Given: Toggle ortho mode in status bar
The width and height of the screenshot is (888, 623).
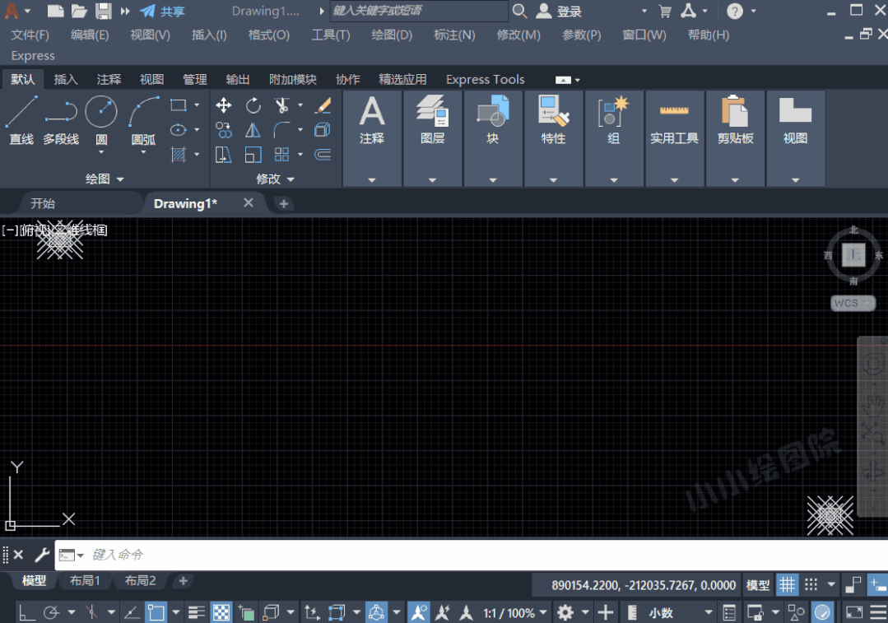Looking at the screenshot, I should pos(27,612).
